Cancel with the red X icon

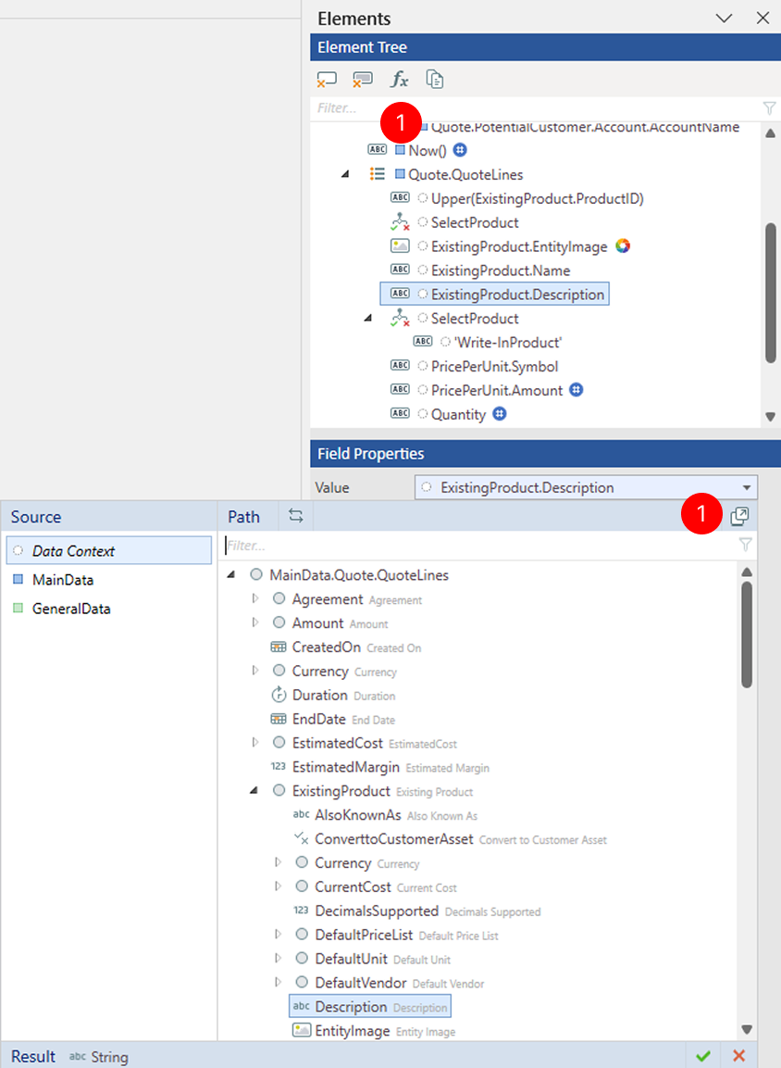coord(738,1056)
